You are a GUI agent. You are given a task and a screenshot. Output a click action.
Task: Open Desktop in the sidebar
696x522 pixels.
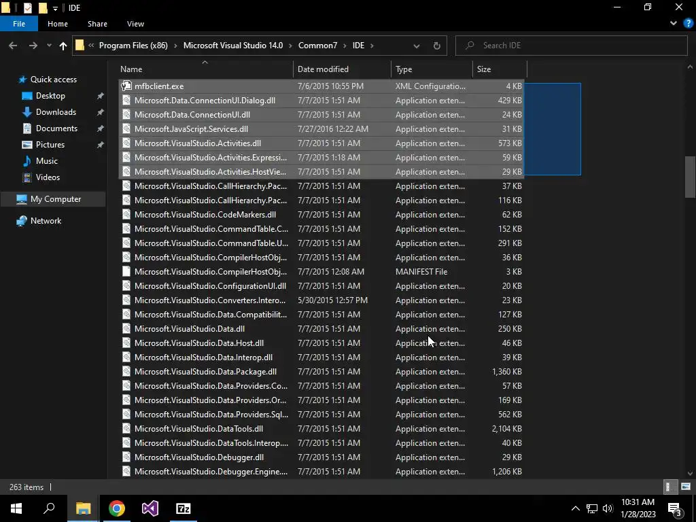(x=50, y=96)
